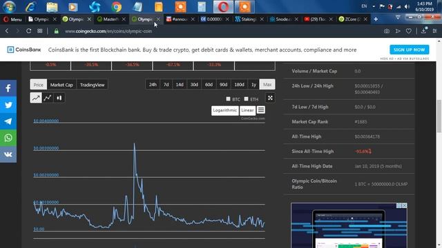Click the chart price peak point
This screenshot has height=248, width=442.
134,143
